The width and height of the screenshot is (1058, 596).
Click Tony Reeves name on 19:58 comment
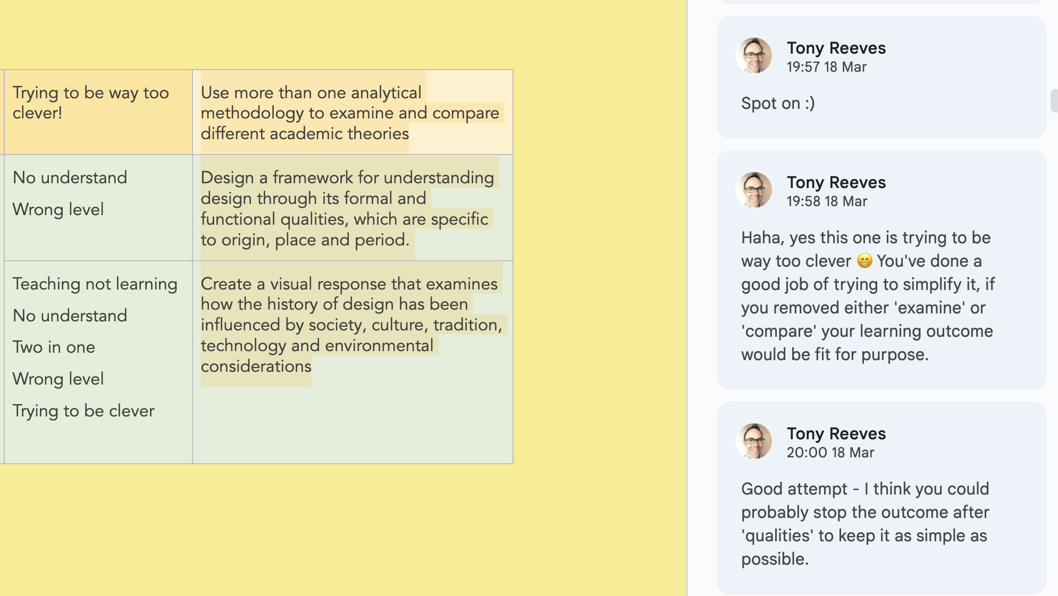point(836,182)
